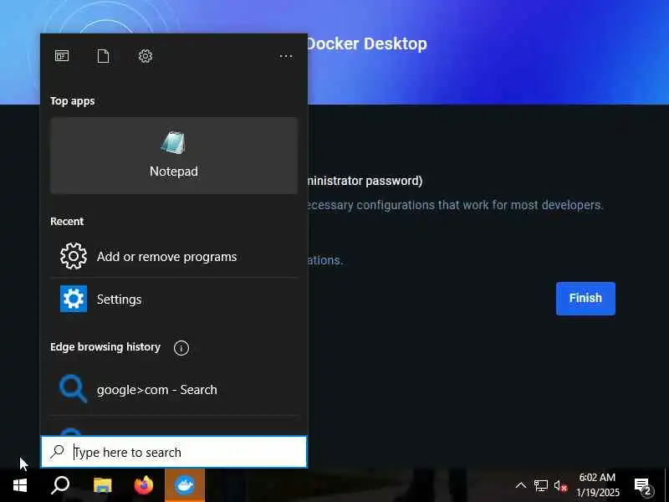Open the three-dot more options menu

coord(285,56)
